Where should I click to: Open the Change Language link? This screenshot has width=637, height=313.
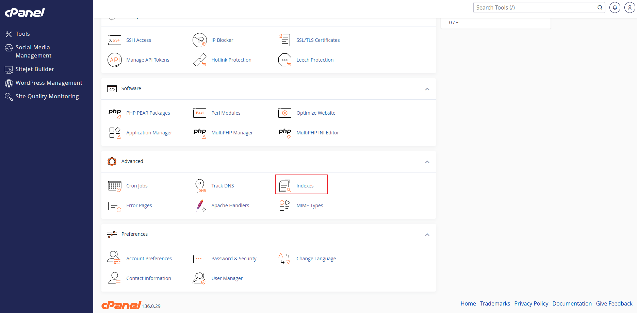coord(316,259)
